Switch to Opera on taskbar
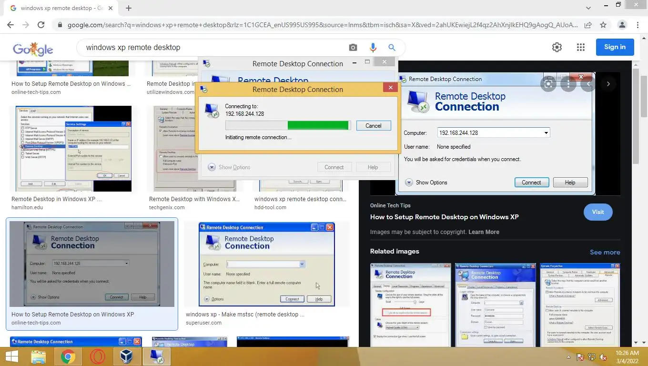This screenshot has height=366, width=648. pyautogui.click(x=98, y=356)
